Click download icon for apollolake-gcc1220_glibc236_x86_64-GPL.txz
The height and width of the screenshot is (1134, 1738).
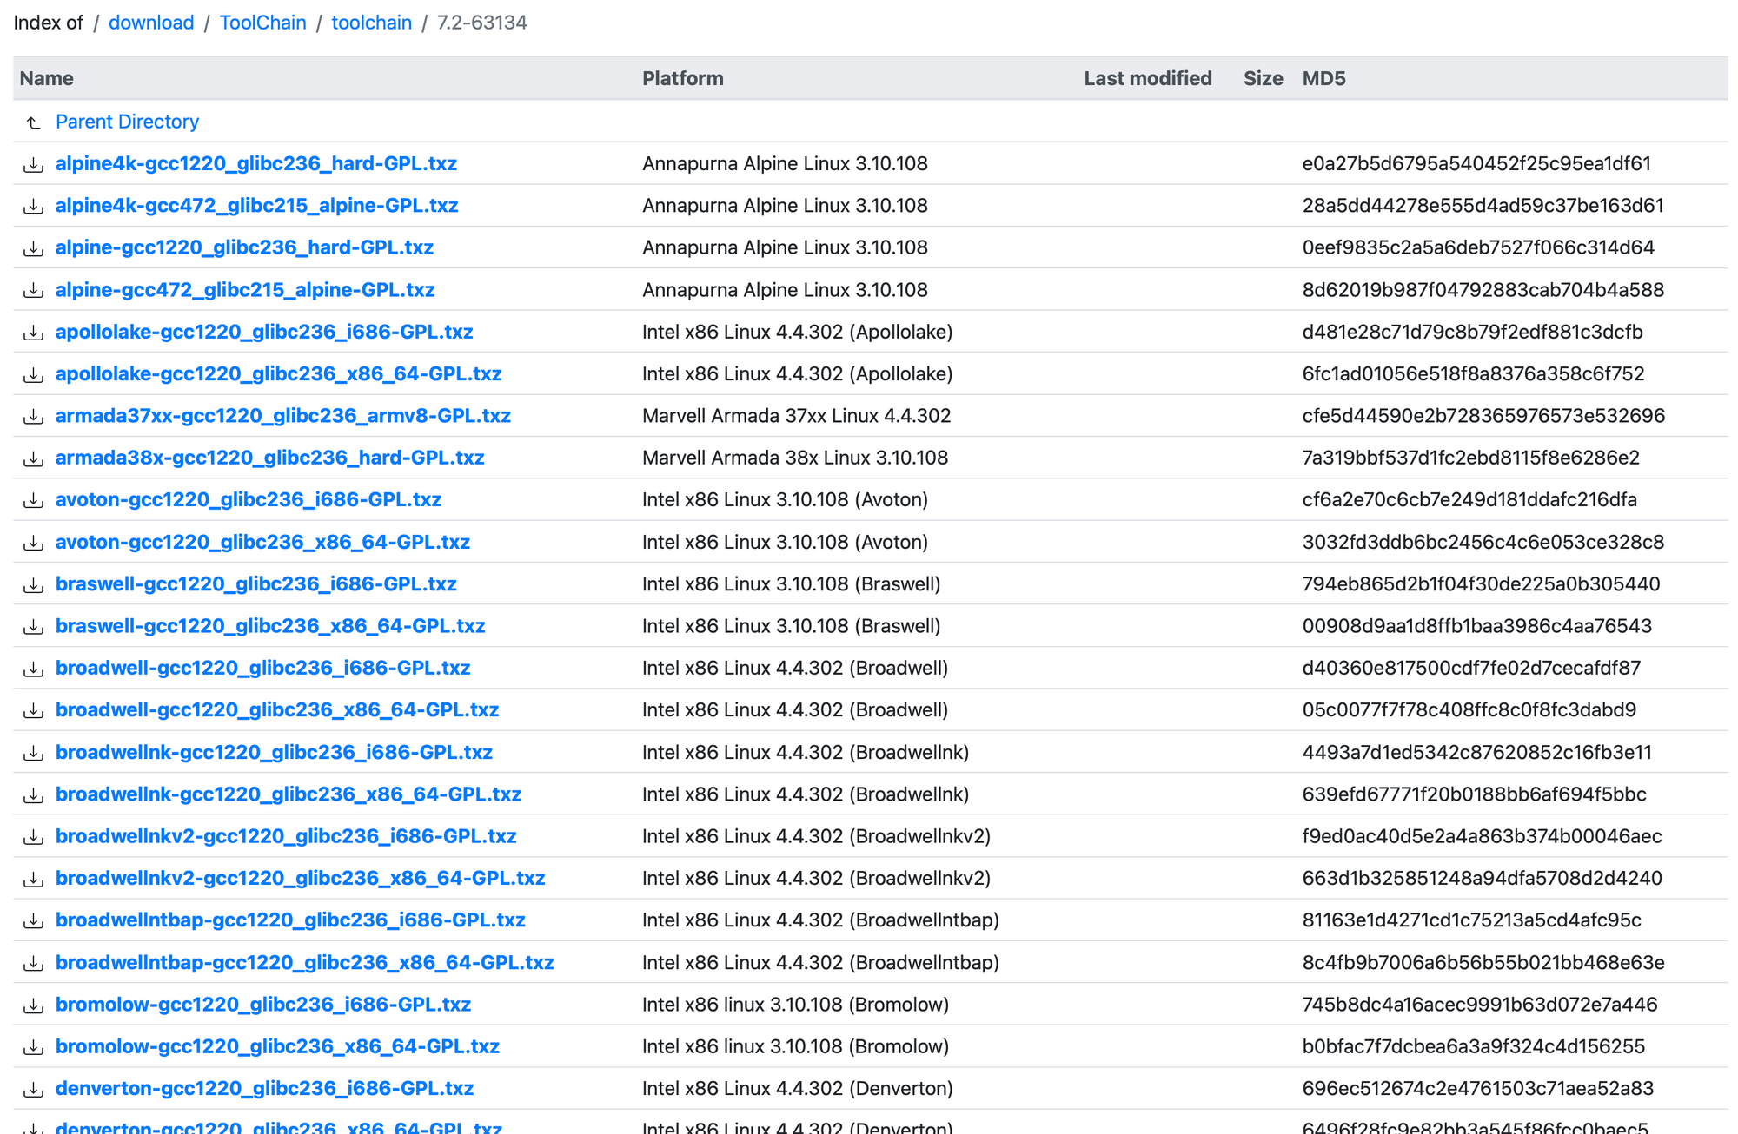tap(33, 374)
